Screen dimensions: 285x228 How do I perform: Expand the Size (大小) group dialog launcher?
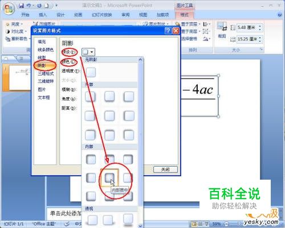click(x=261, y=49)
